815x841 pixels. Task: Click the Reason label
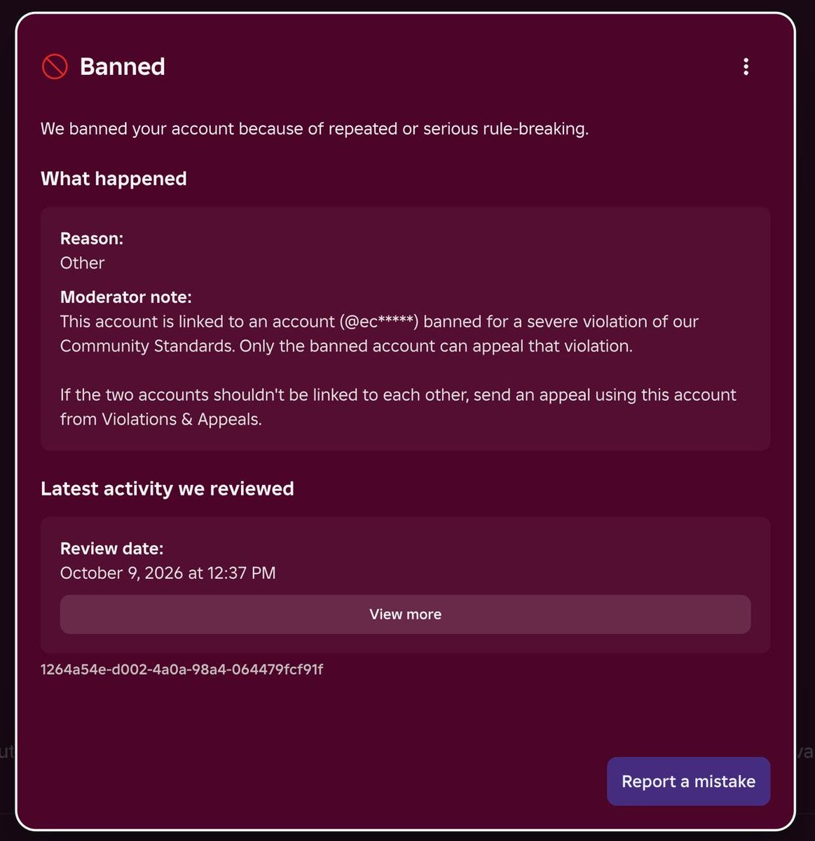coord(92,238)
